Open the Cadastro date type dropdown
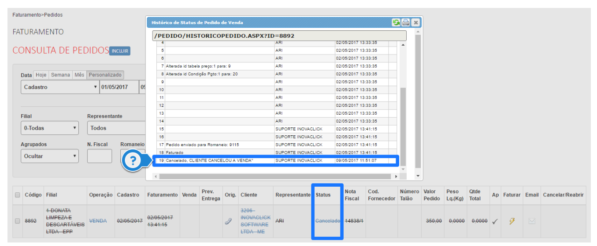 click(x=60, y=87)
